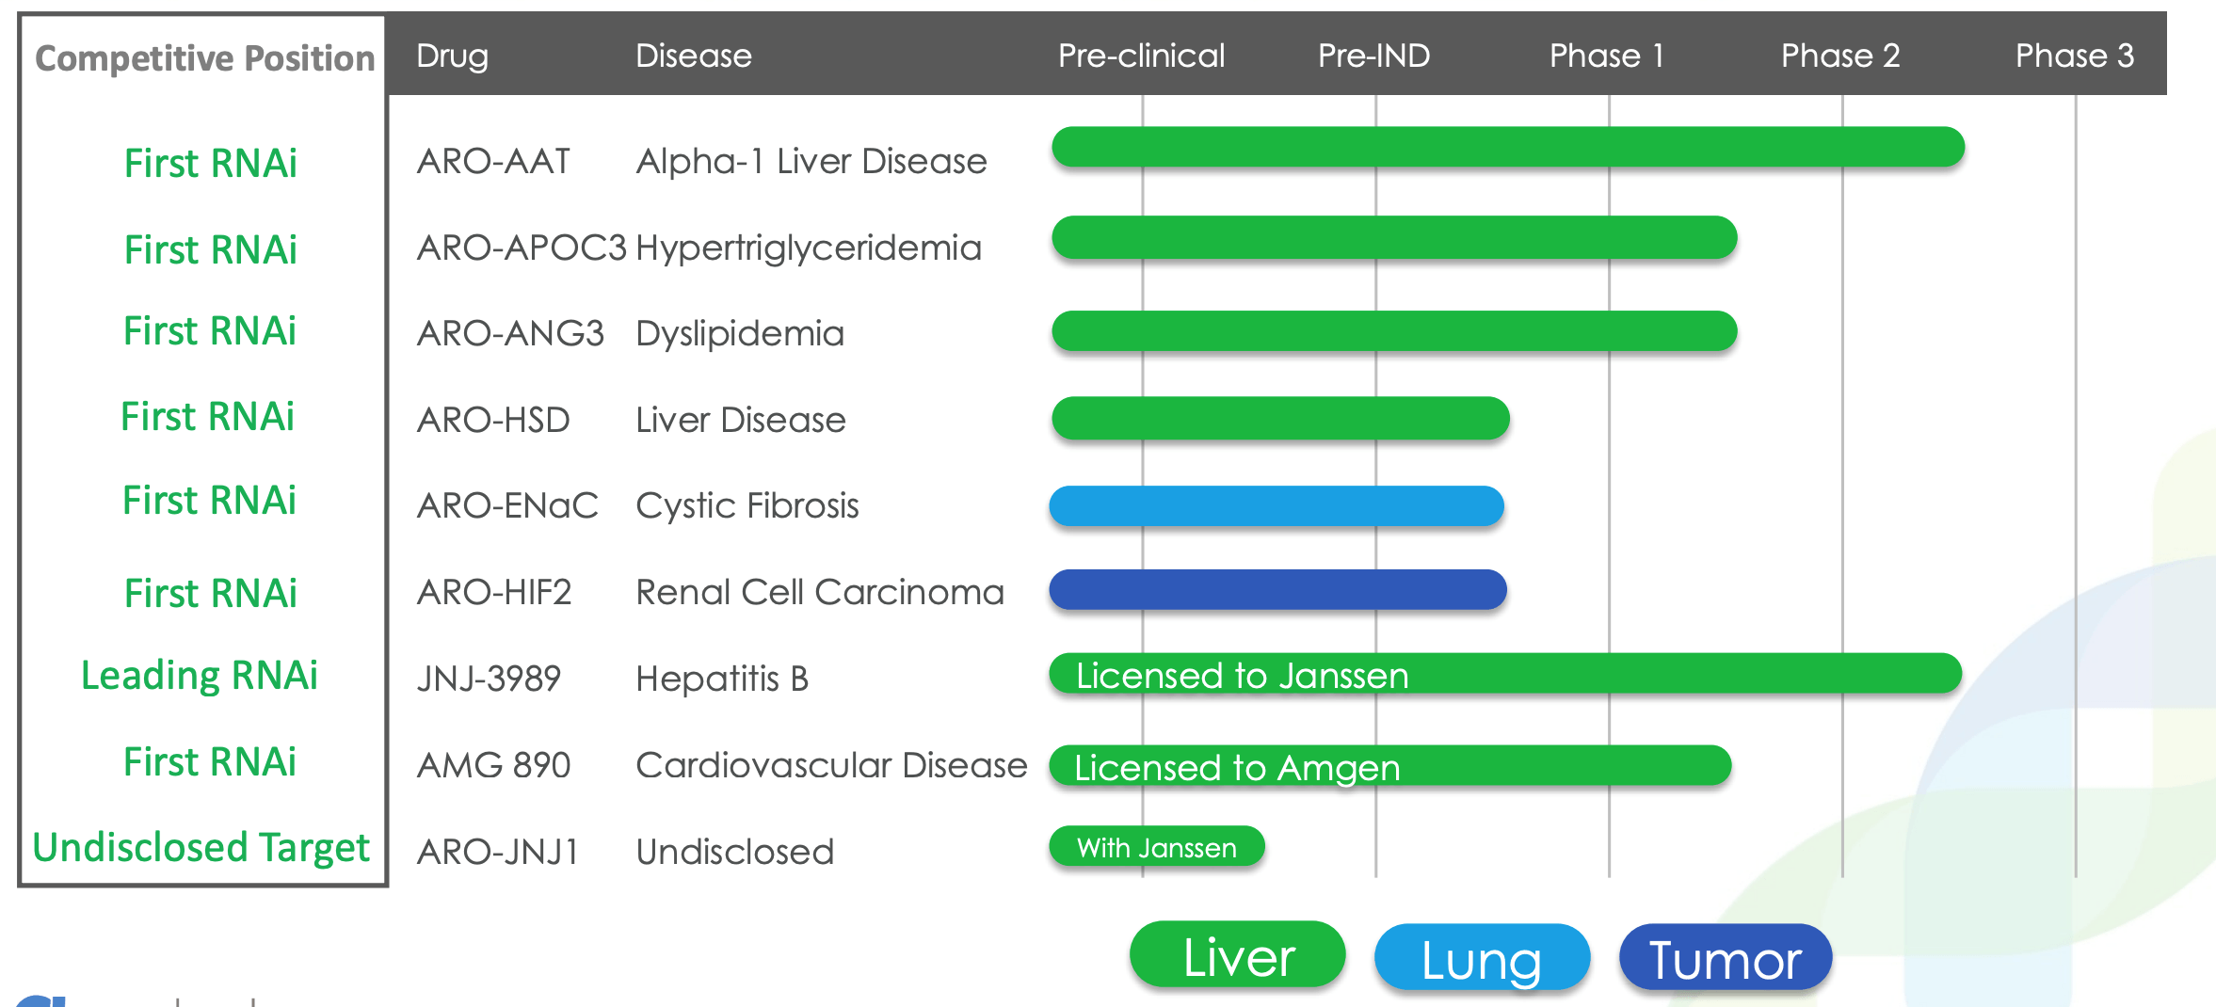Select the ARO-AAT progress bar
This screenshot has width=2216, height=1007.
pos(1507,147)
